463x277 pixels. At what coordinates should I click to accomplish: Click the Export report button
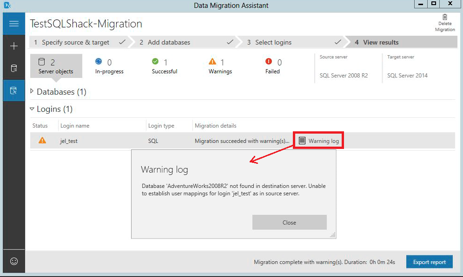[429, 262]
